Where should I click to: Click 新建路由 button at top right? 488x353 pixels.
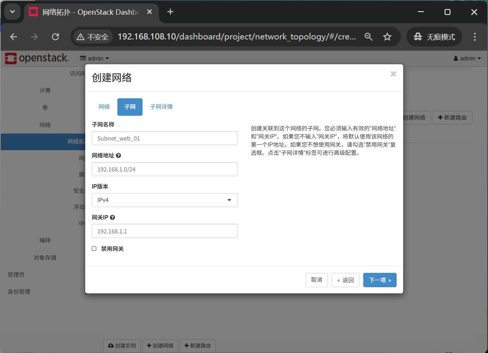tap(452, 118)
